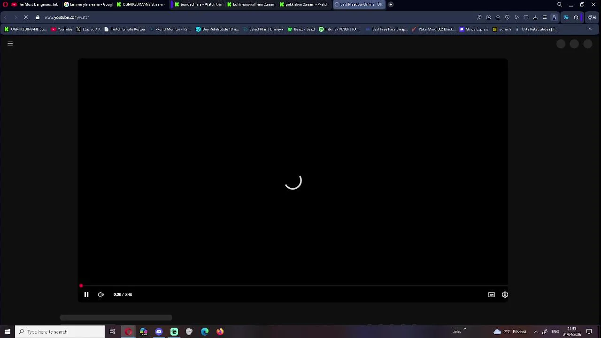Open the 'Osta Retatrubidea' bookmark
Image resolution: width=601 pixels, height=338 pixels.
click(536, 29)
